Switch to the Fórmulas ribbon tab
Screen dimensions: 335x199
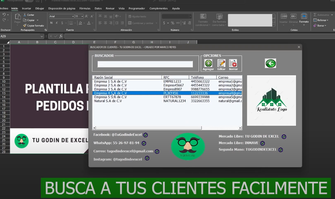[85, 8]
